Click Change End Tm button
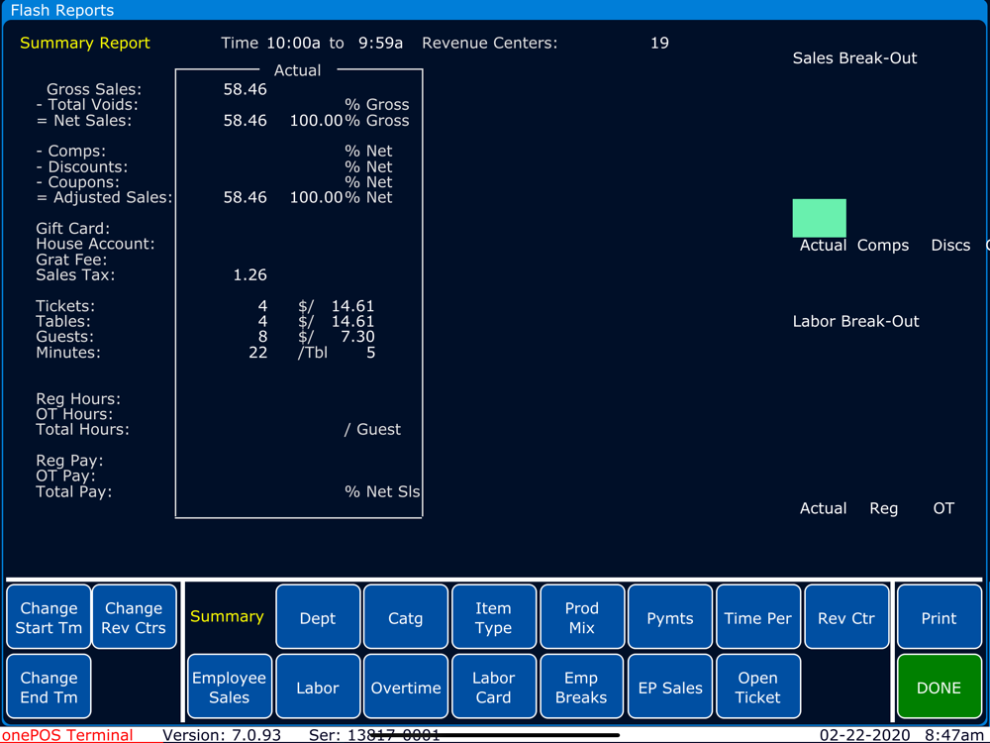This screenshot has width=990, height=743. click(x=49, y=687)
